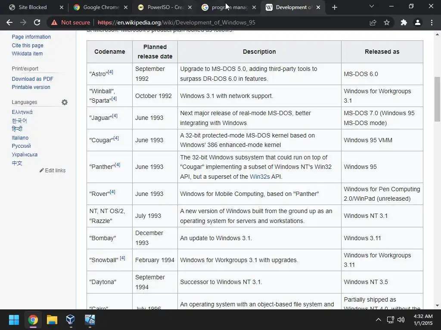Open the VirtualBox taskbar icon
This screenshot has width=441, height=330.
pyautogui.click(x=70, y=320)
